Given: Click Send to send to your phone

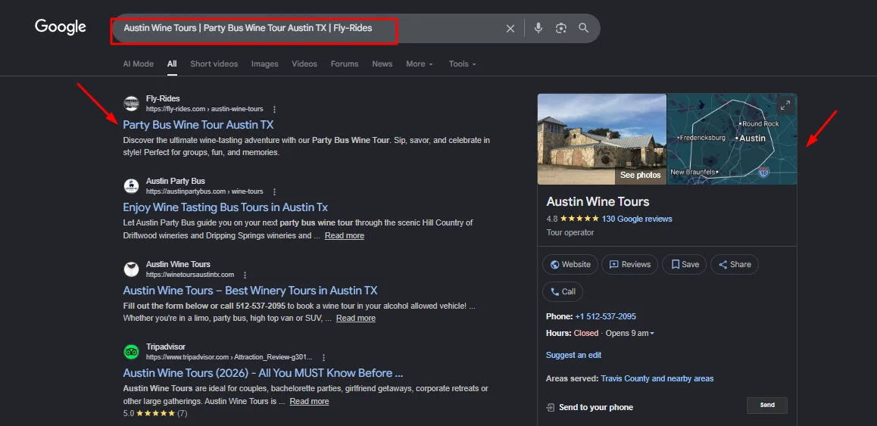Looking at the screenshot, I should click(766, 406).
